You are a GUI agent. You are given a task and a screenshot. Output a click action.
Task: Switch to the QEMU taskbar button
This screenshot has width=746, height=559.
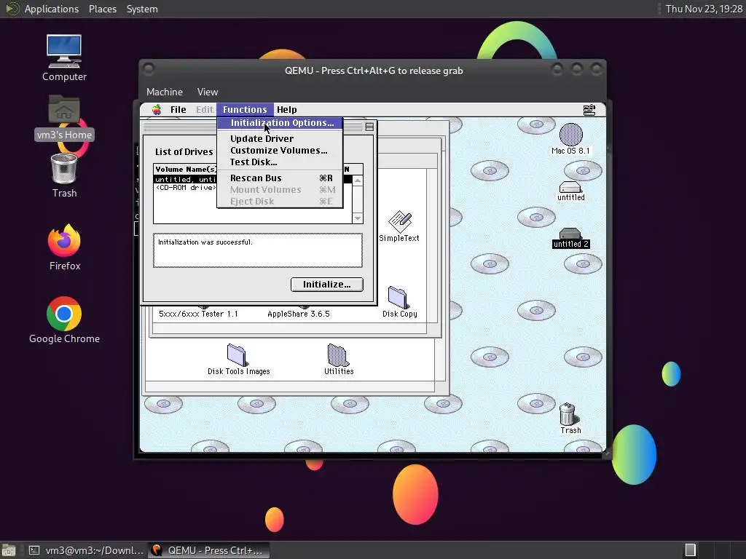[x=208, y=550]
